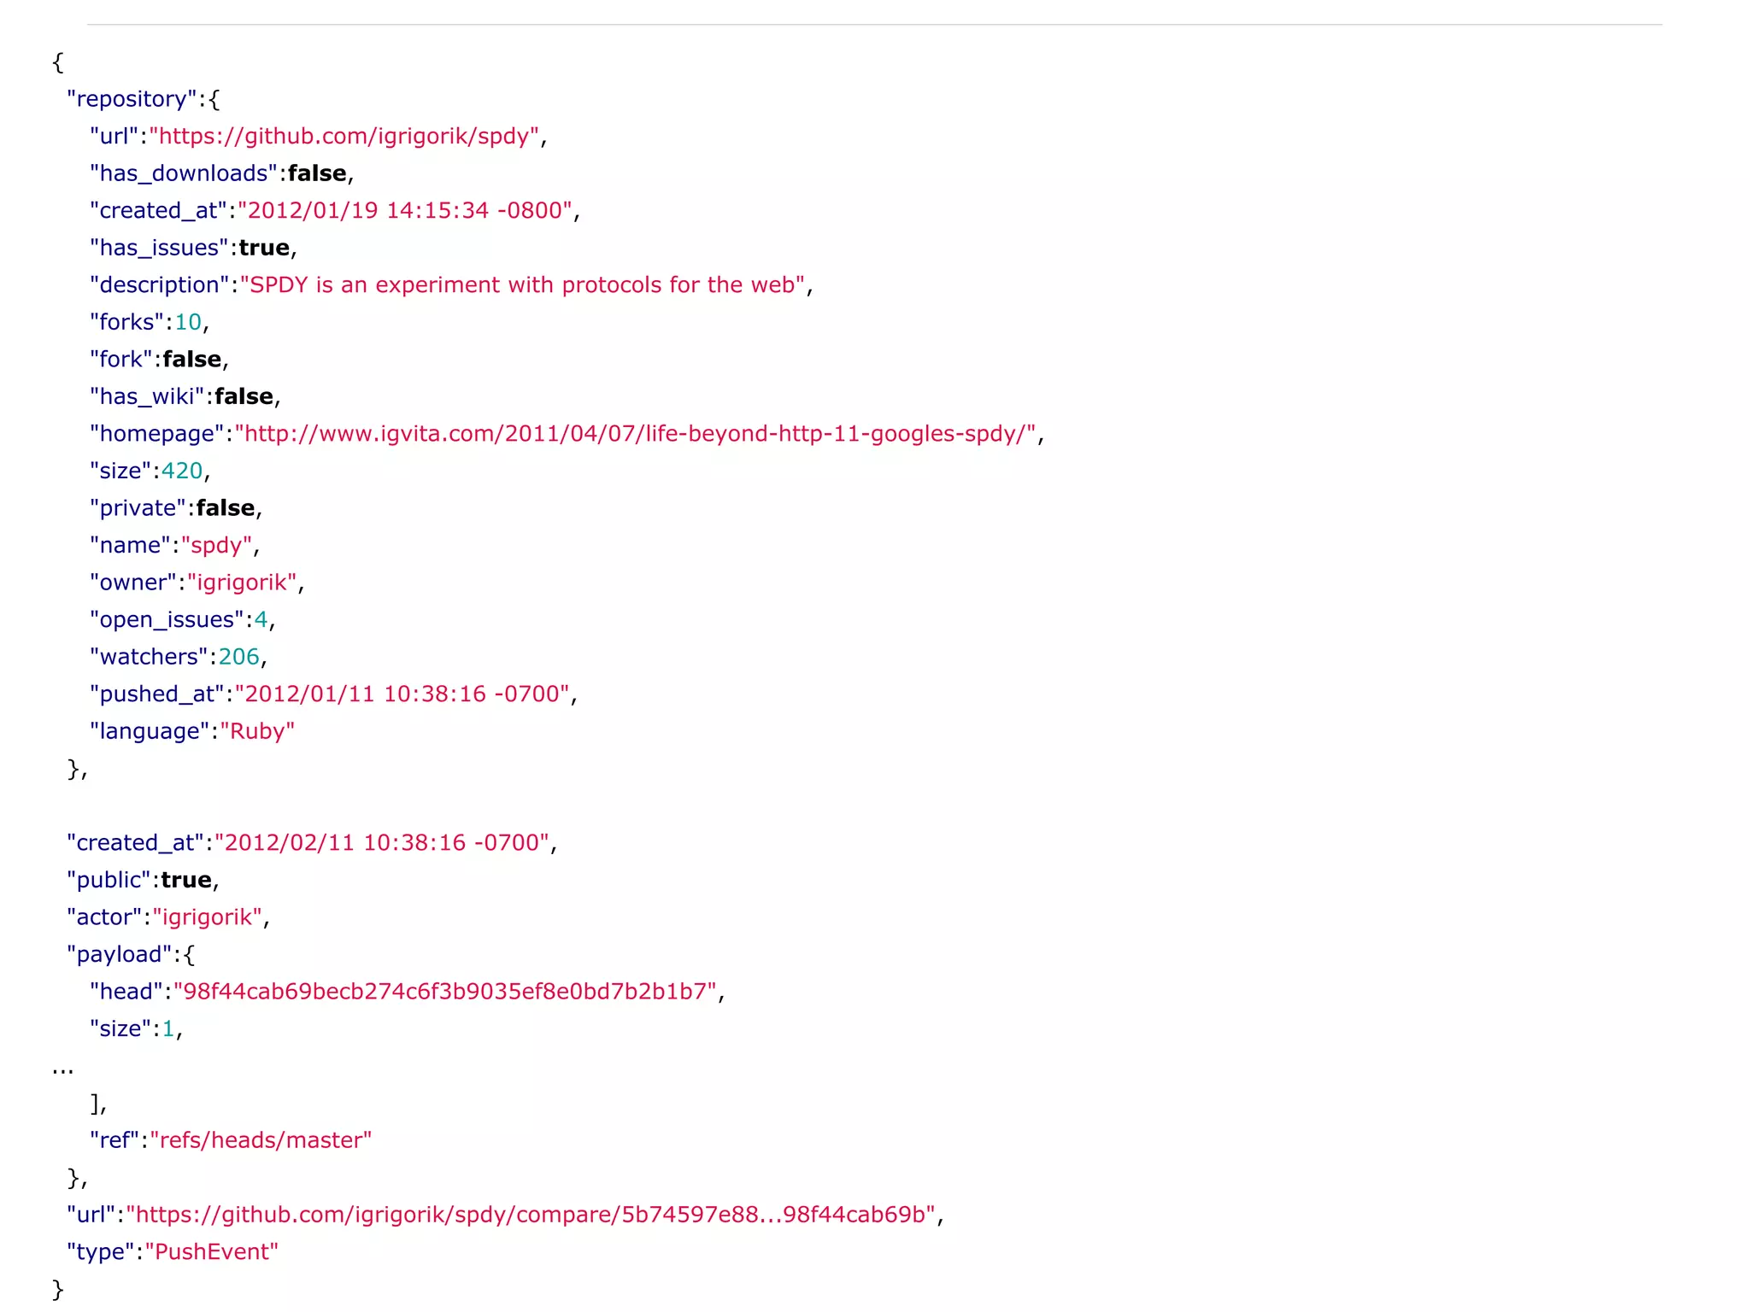Select the head commit hash 98f44cab69...
The width and height of the screenshot is (1750, 1312).
pos(445,992)
